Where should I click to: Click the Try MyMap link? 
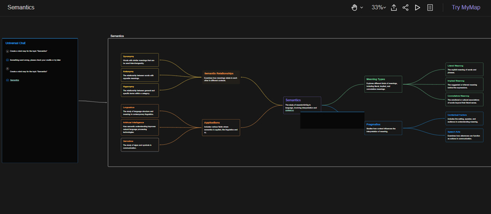click(x=466, y=7)
